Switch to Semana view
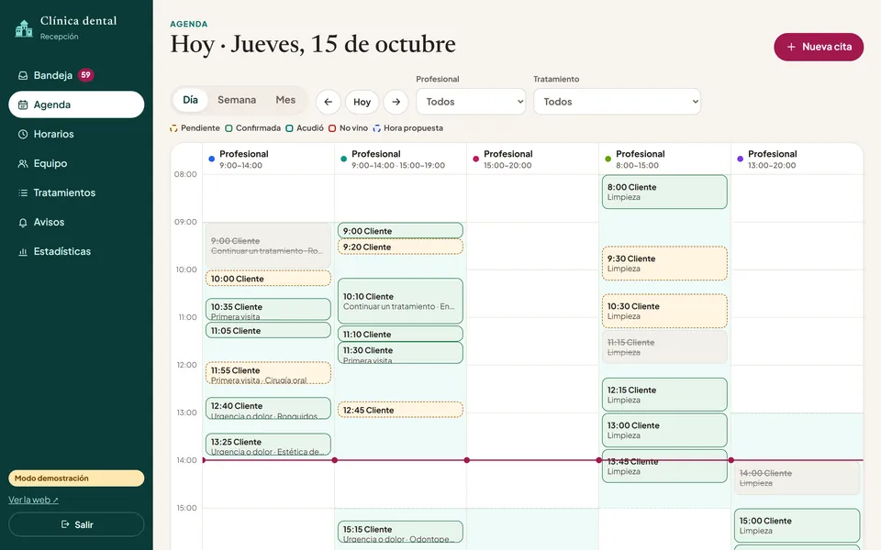881x550 pixels. [x=237, y=100]
